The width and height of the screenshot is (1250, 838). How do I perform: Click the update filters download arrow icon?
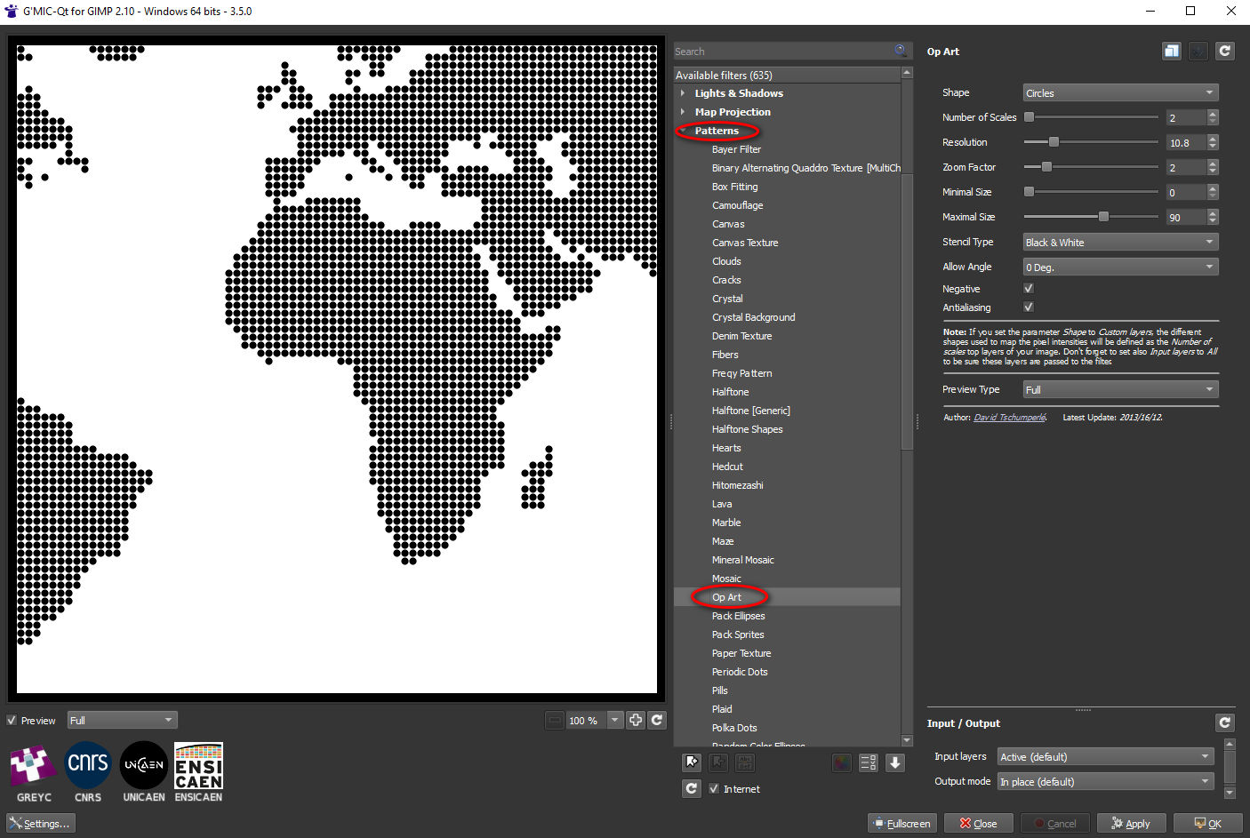895,762
